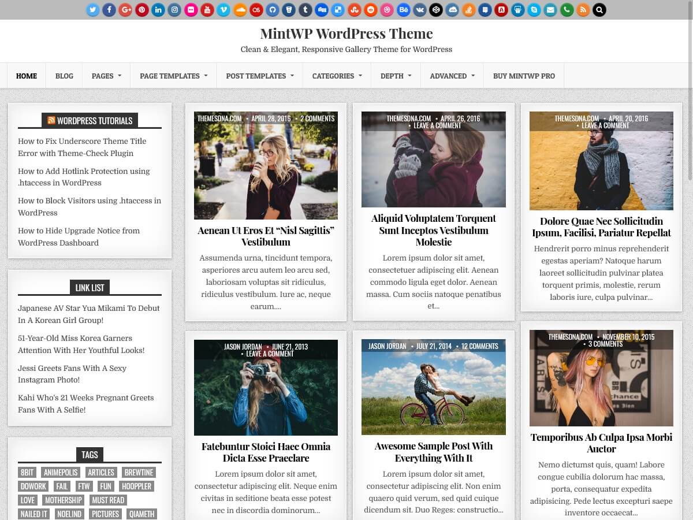Open the Google Plus social icon
Image resolution: width=693 pixels, height=520 pixels.
(125, 10)
